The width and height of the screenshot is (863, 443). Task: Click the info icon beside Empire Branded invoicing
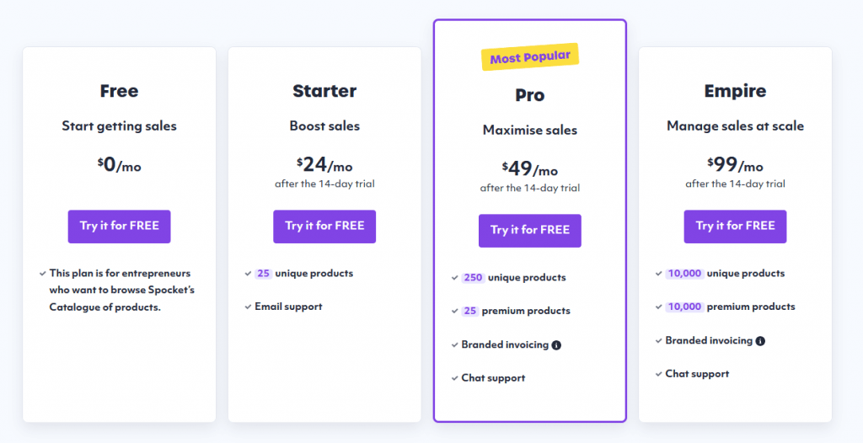point(760,341)
